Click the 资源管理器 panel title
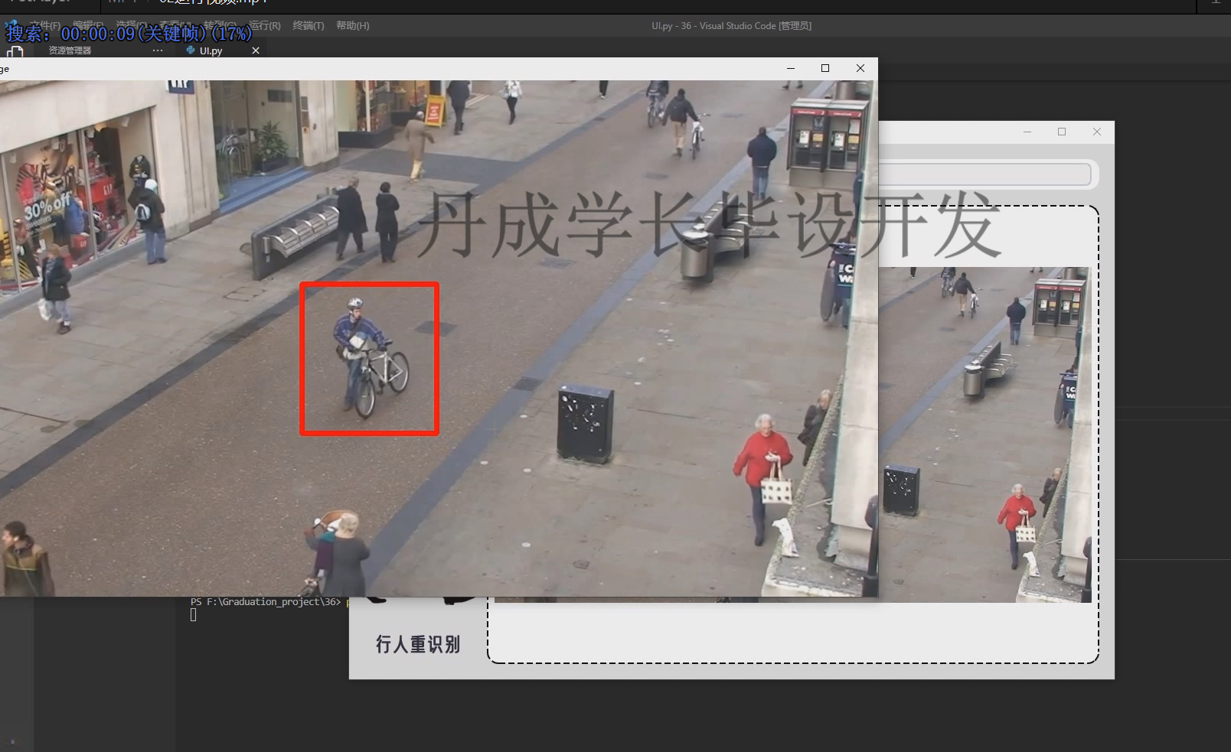The width and height of the screenshot is (1231, 752). coord(70,50)
